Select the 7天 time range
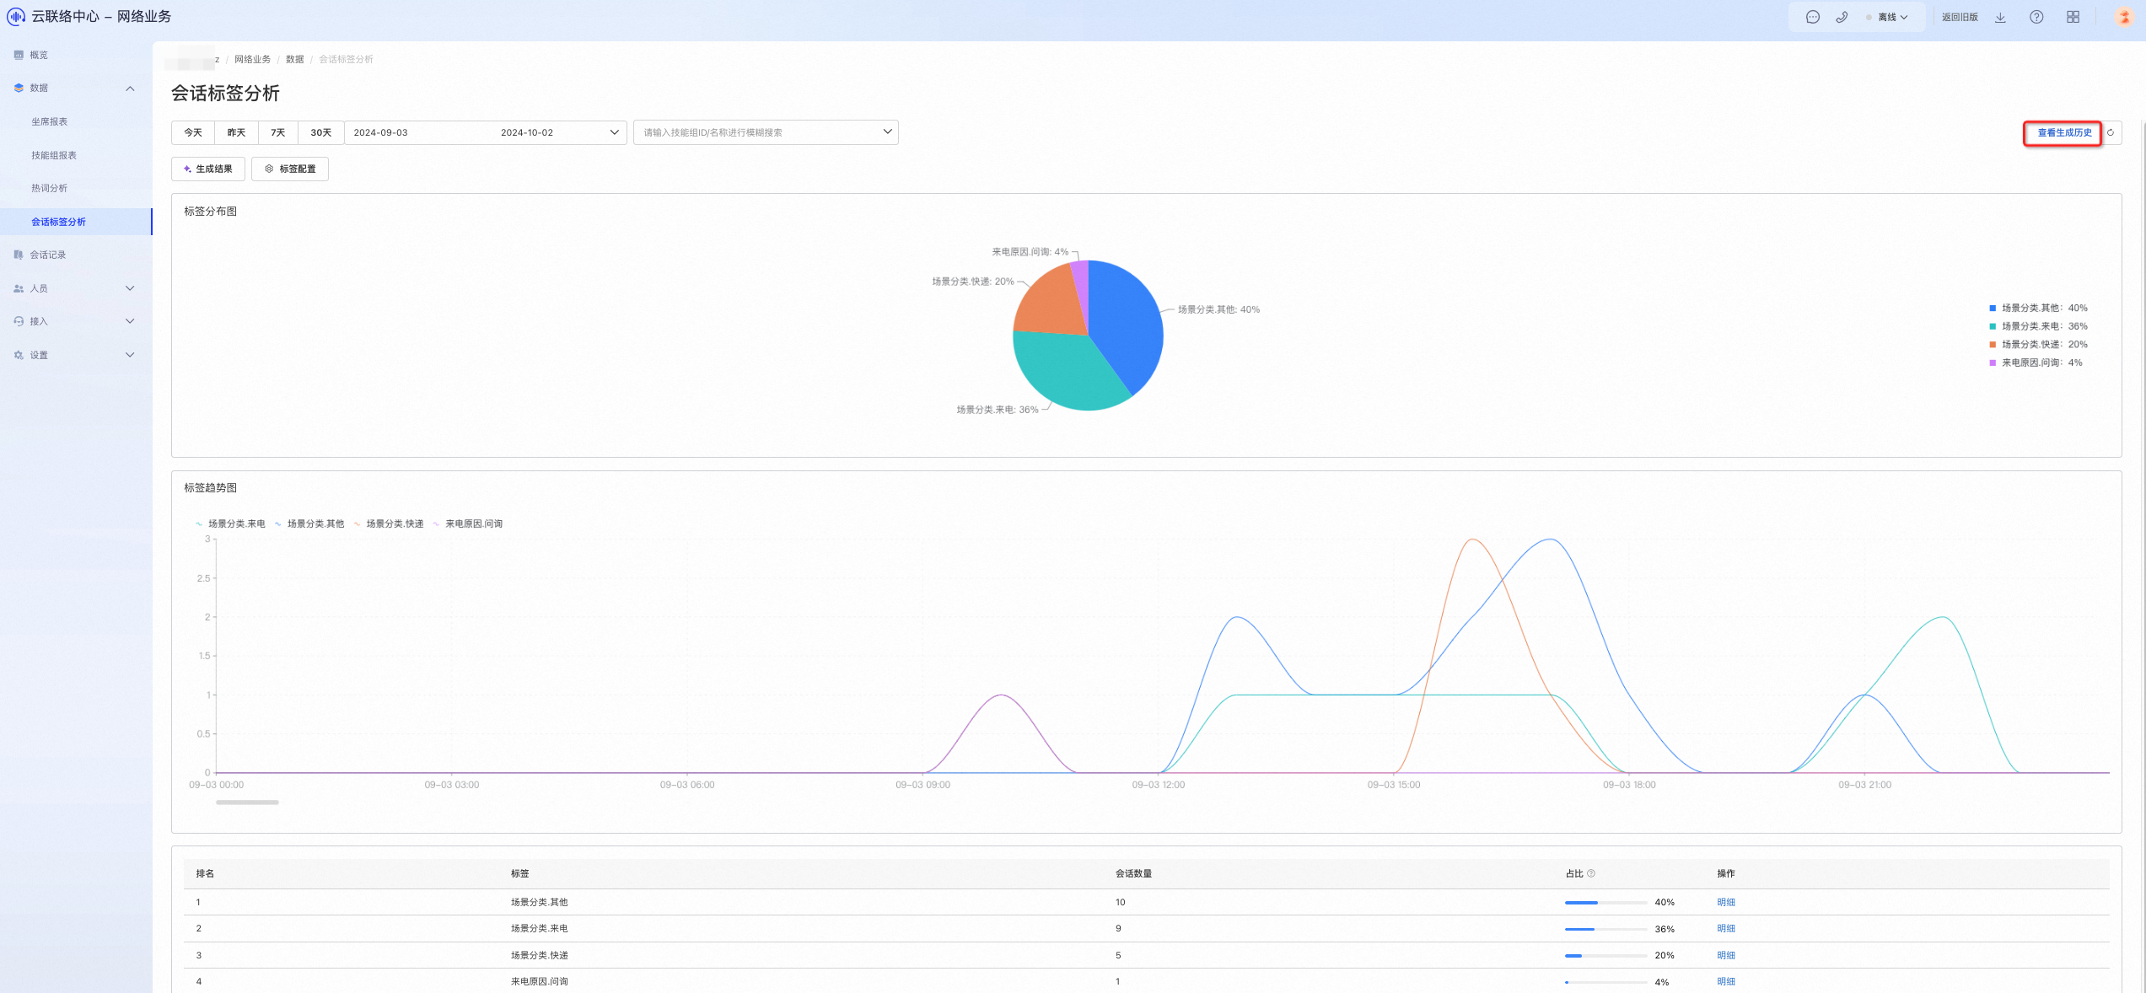 coord(278,132)
